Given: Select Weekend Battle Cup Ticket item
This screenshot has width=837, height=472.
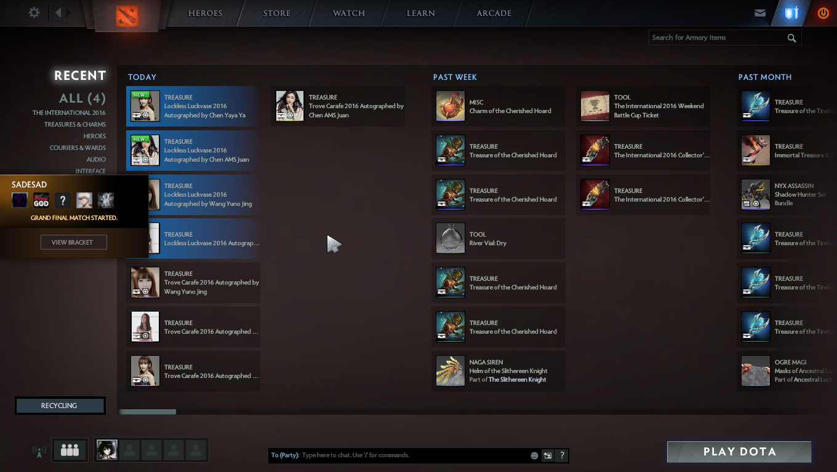Looking at the screenshot, I should pos(643,106).
